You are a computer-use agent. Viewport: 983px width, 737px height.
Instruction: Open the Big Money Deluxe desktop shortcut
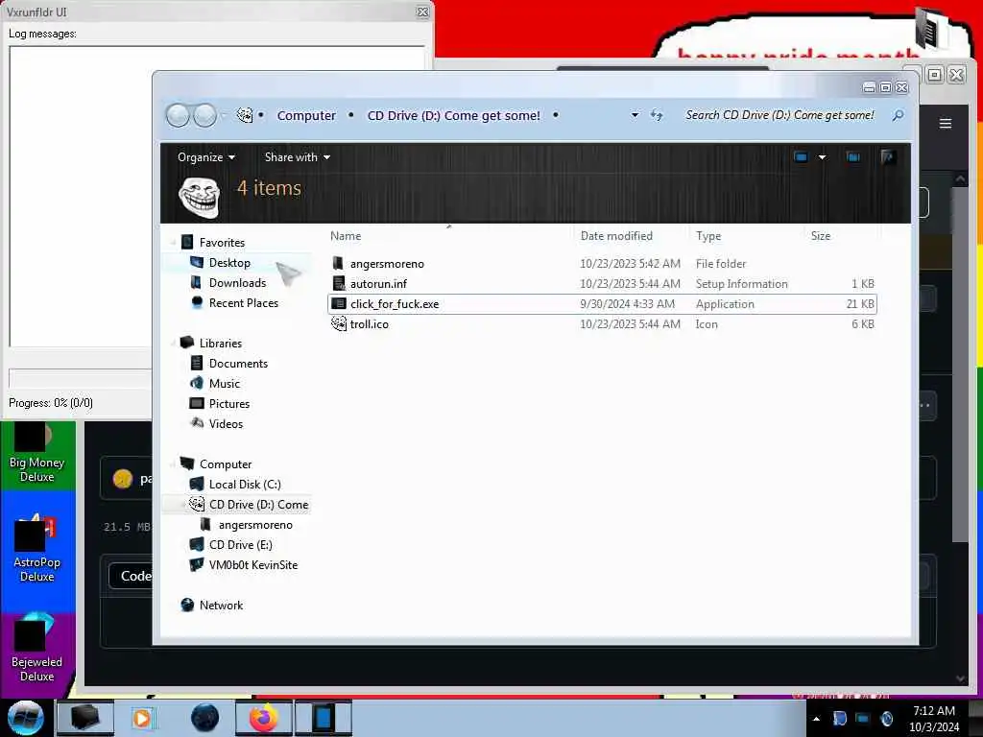(x=36, y=453)
